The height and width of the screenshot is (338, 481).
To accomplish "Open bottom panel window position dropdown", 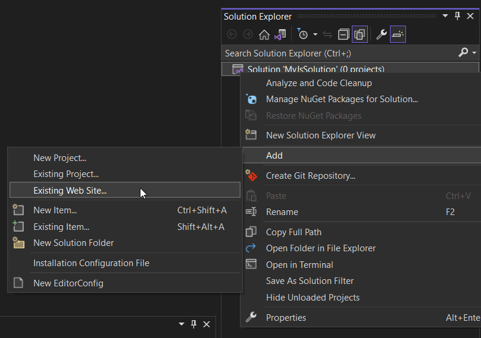I will [182, 324].
